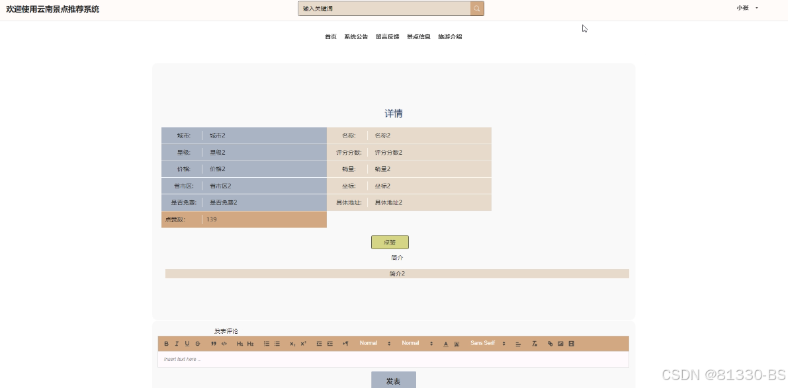
Task: Open the 旅游介绍 travel intro page
Action: (x=450, y=36)
